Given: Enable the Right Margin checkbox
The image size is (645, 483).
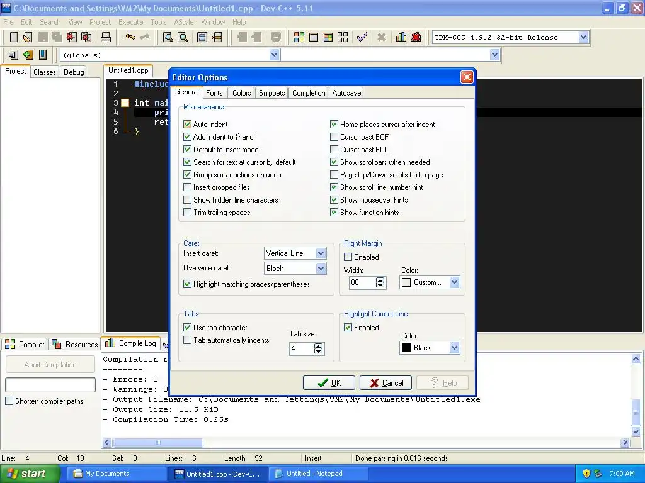Looking at the screenshot, I should 348,257.
